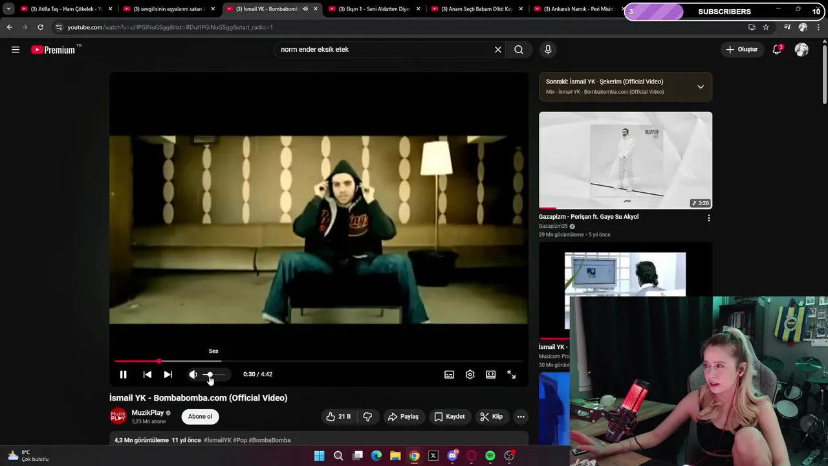The height and width of the screenshot is (466, 828).
Task: Switch to the Atilla Taş - Ham Çökelek tab
Action: click(67, 9)
